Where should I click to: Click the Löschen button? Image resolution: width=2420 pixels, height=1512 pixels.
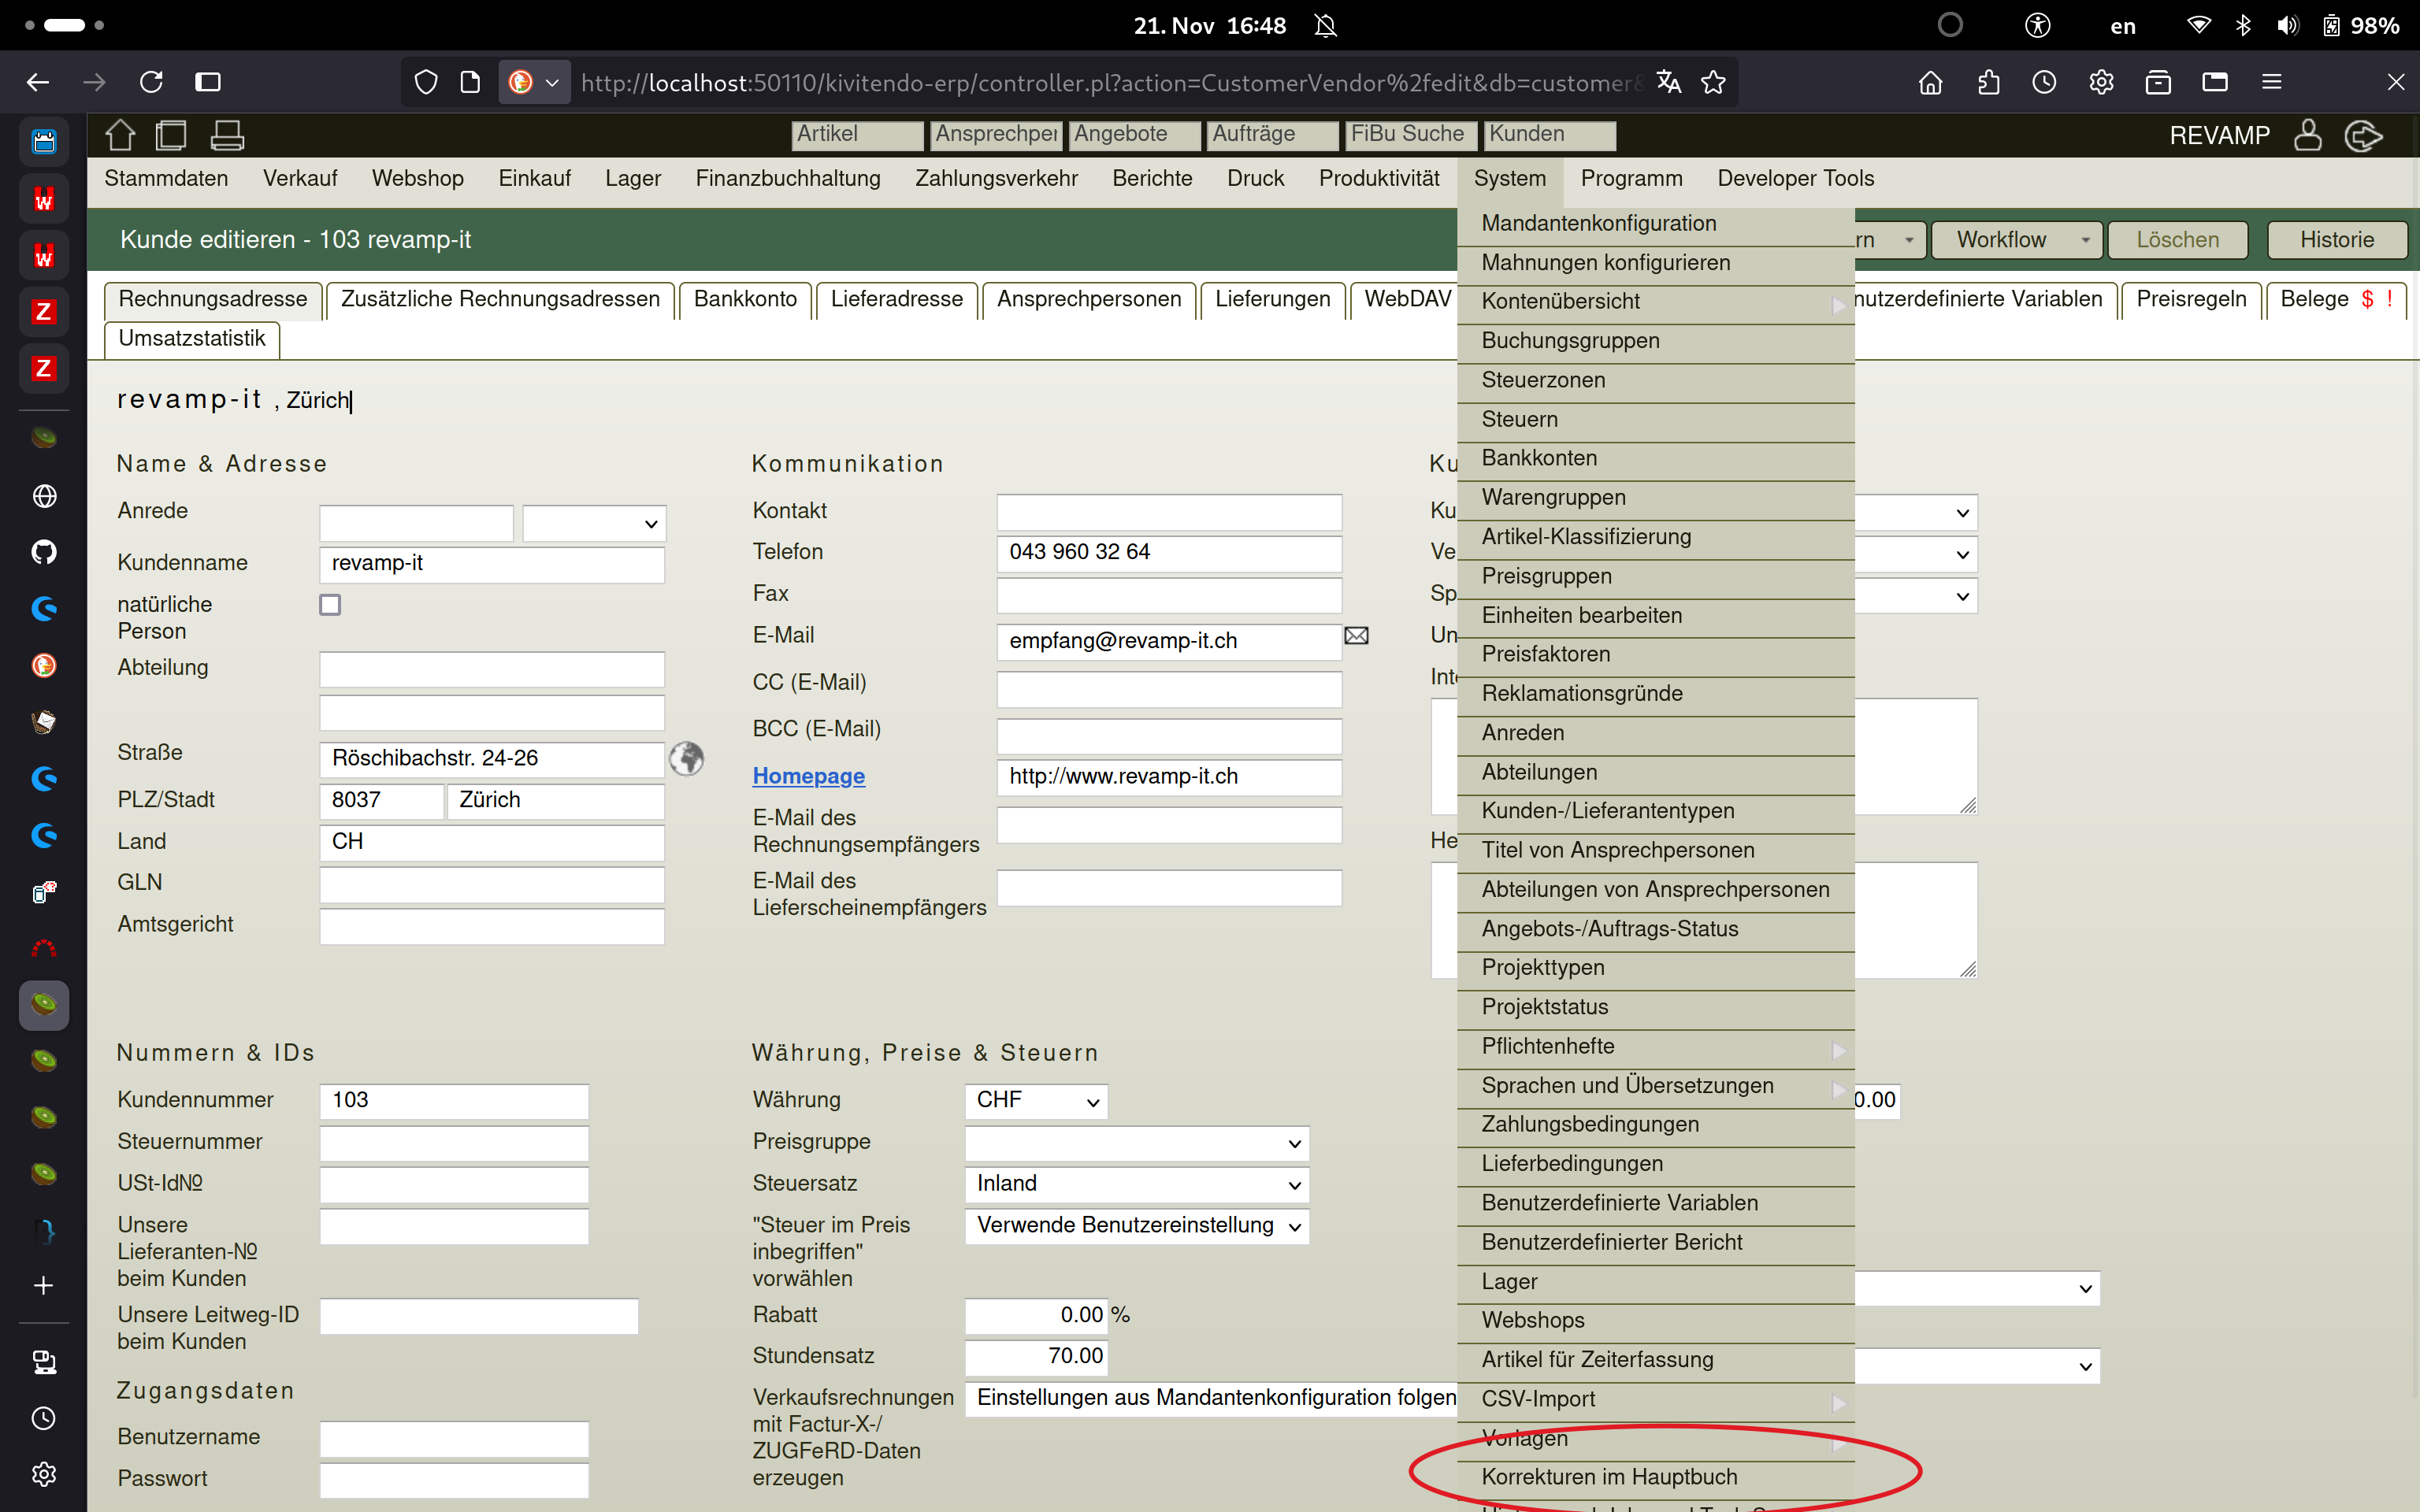2178,240
